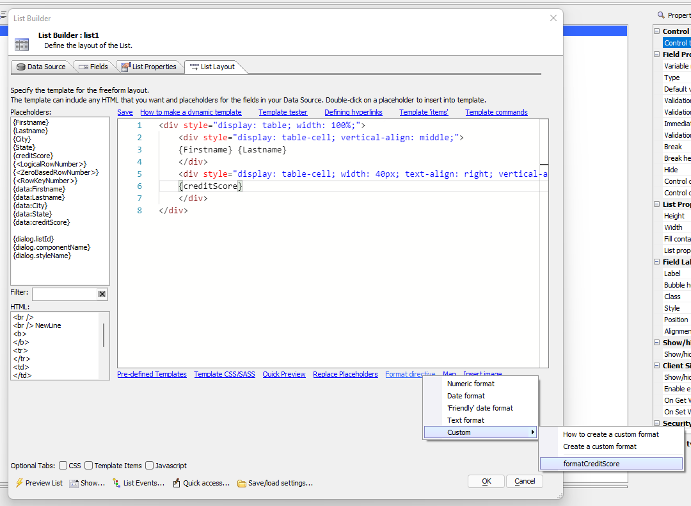Open the Defining hyperlinks link
This screenshot has height=506, width=691.
(353, 112)
